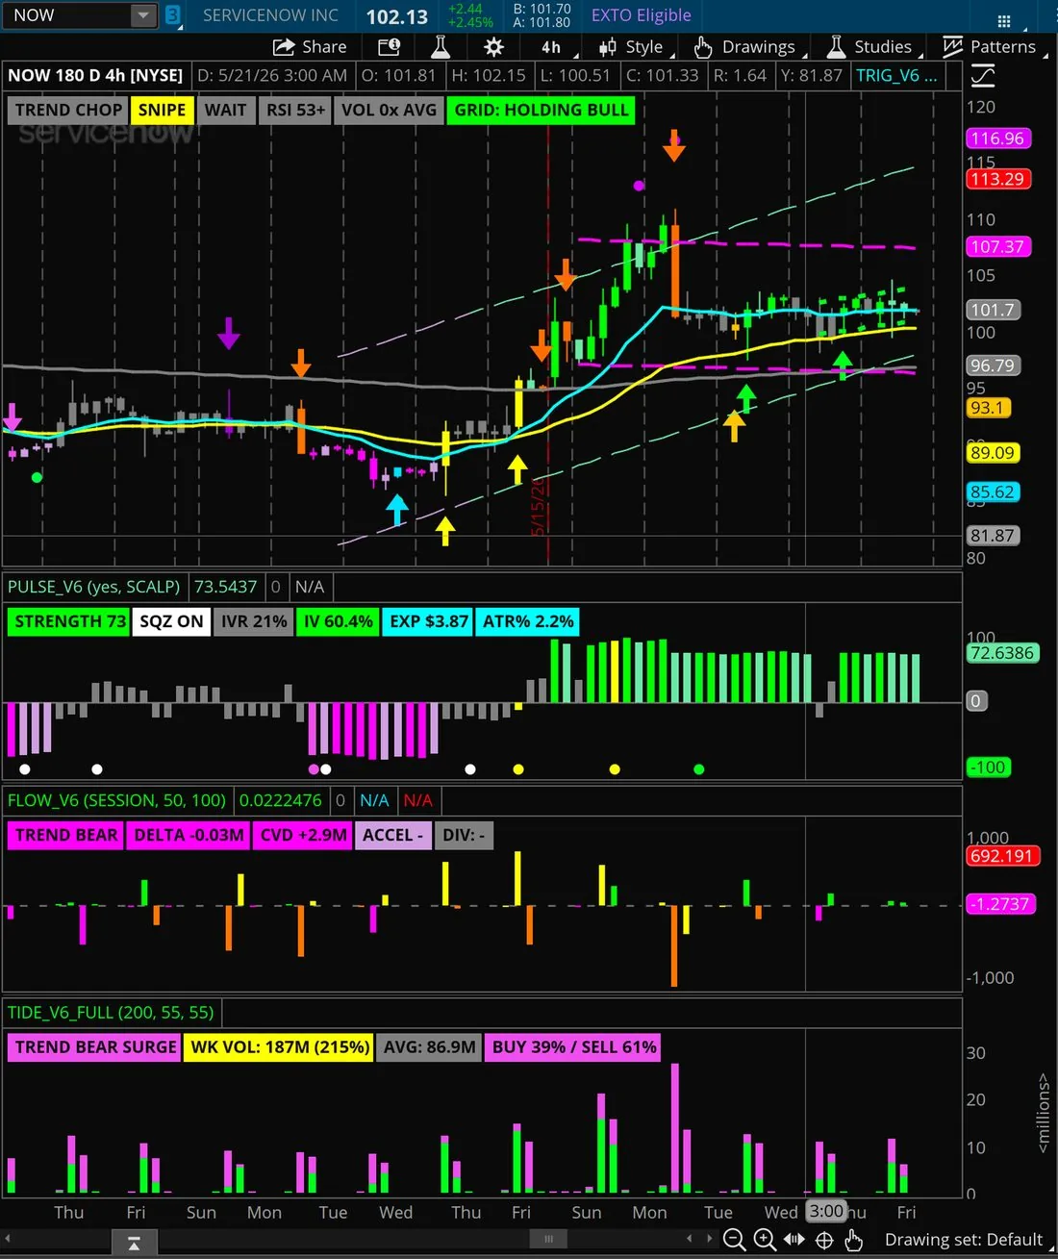Open the NOW symbol dropdown arrow
Image resolution: width=1058 pixels, height=1259 pixels.
(x=142, y=15)
